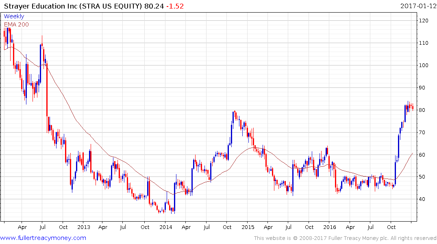Select the 2014 year label on time axis

pos(165,227)
